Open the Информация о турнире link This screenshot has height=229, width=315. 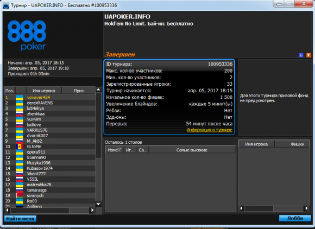(209, 130)
